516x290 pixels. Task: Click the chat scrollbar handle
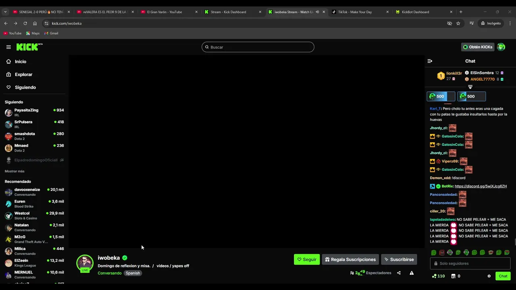pos(515,242)
